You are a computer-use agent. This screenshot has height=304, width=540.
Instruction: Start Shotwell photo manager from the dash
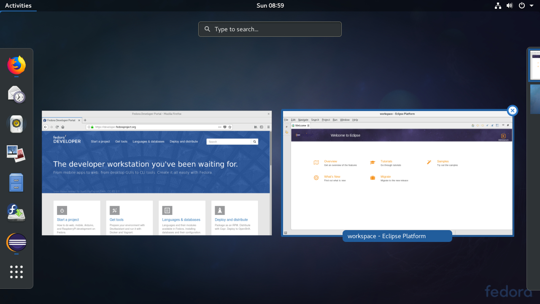[16, 154]
